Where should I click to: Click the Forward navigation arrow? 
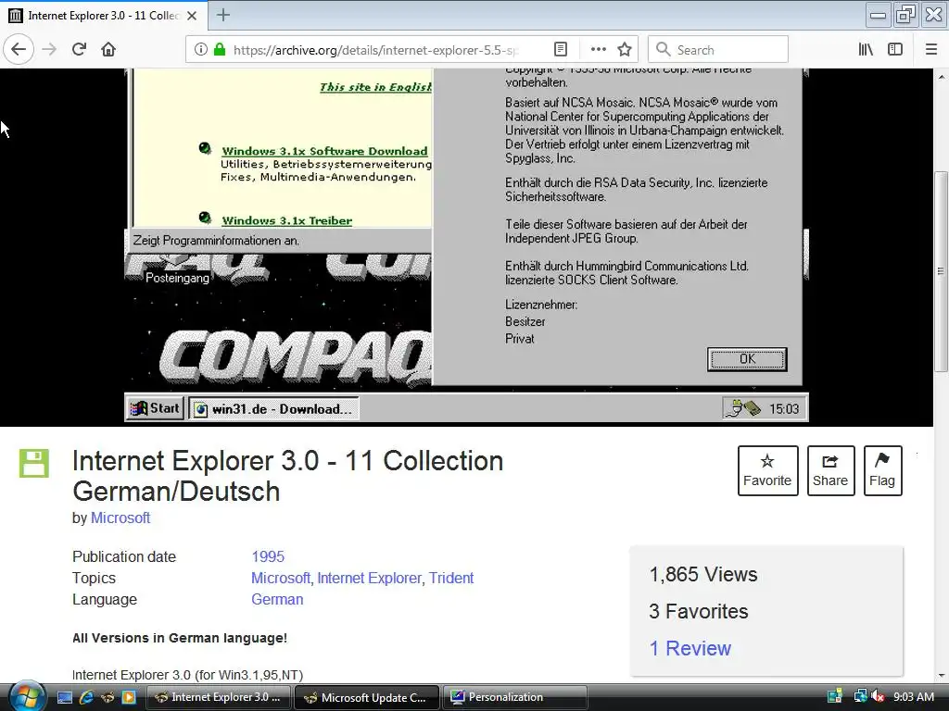50,50
